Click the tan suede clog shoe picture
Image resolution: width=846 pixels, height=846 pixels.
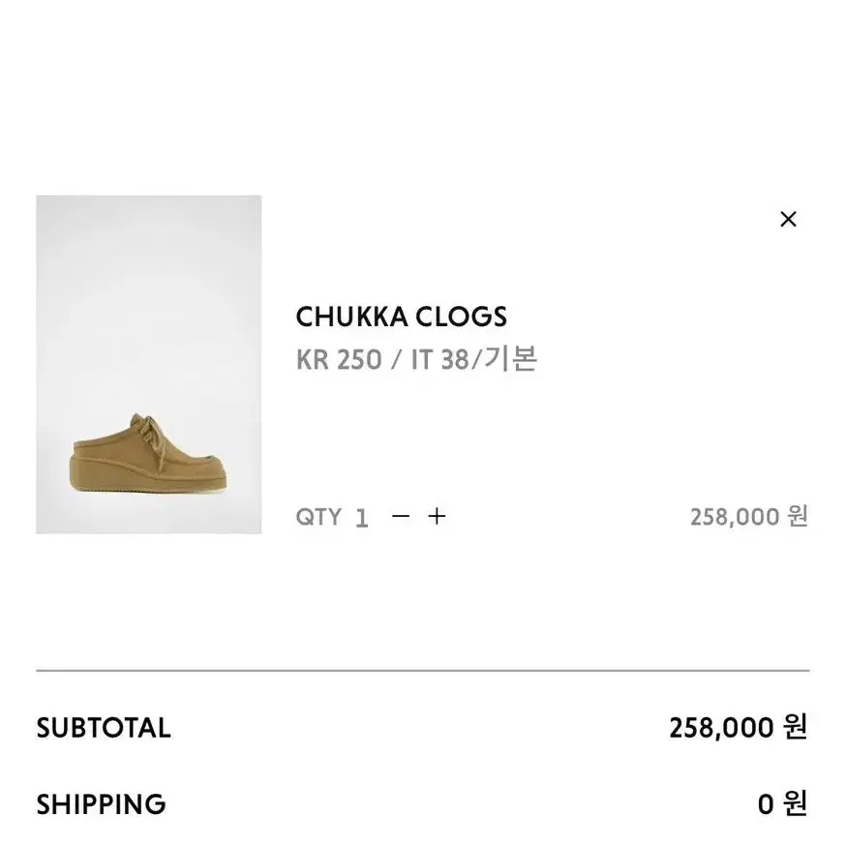click(x=149, y=454)
